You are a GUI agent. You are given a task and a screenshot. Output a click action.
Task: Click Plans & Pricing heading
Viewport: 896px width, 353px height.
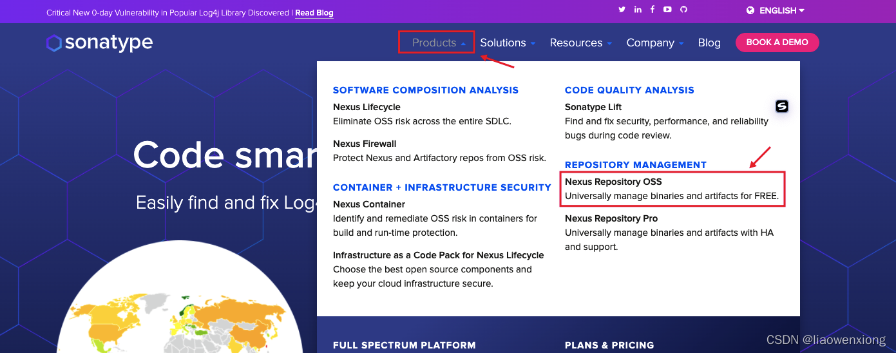(609, 345)
